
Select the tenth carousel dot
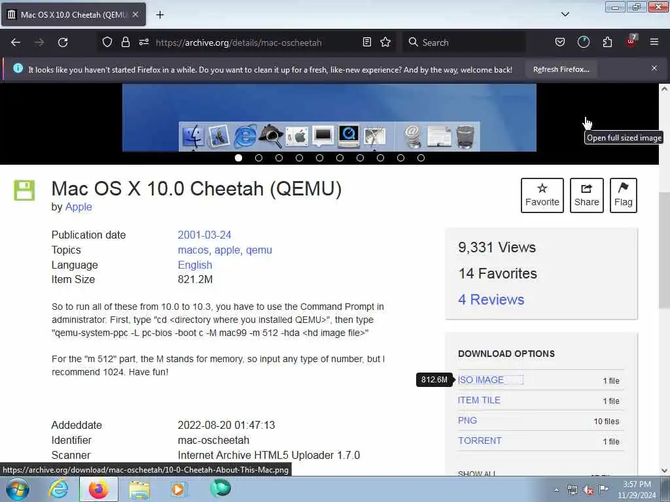click(x=421, y=158)
